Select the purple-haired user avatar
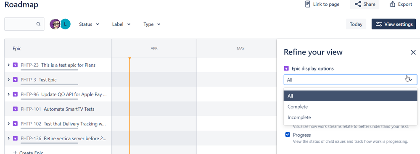The width and height of the screenshot is (420, 154). pyautogui.click(x=55, y=24)
